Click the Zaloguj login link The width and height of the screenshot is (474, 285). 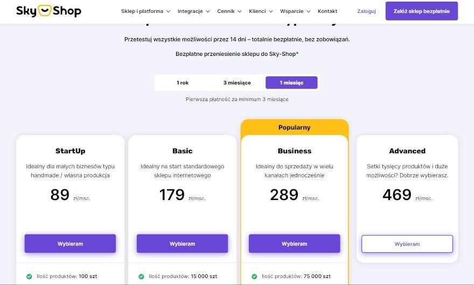366,11
